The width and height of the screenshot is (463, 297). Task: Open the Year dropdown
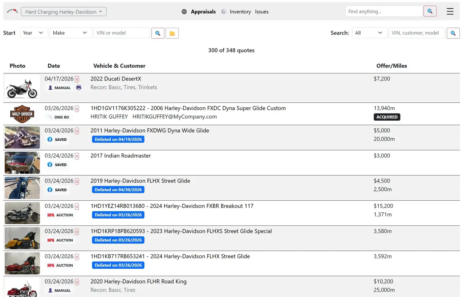(34, 33)
